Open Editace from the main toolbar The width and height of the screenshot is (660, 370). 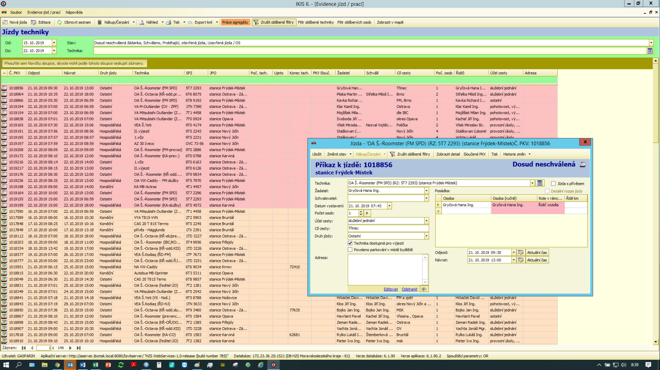[41, 22]
